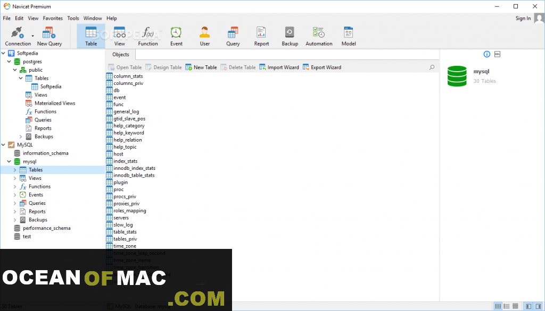Open the Backup section

coord(290,36)
